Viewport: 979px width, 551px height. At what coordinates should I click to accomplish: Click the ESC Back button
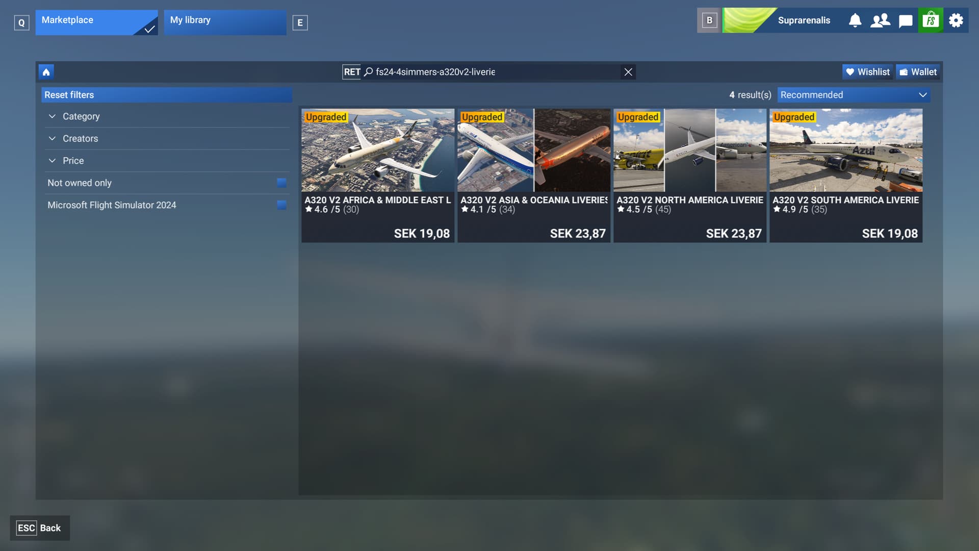click(40, 528)
